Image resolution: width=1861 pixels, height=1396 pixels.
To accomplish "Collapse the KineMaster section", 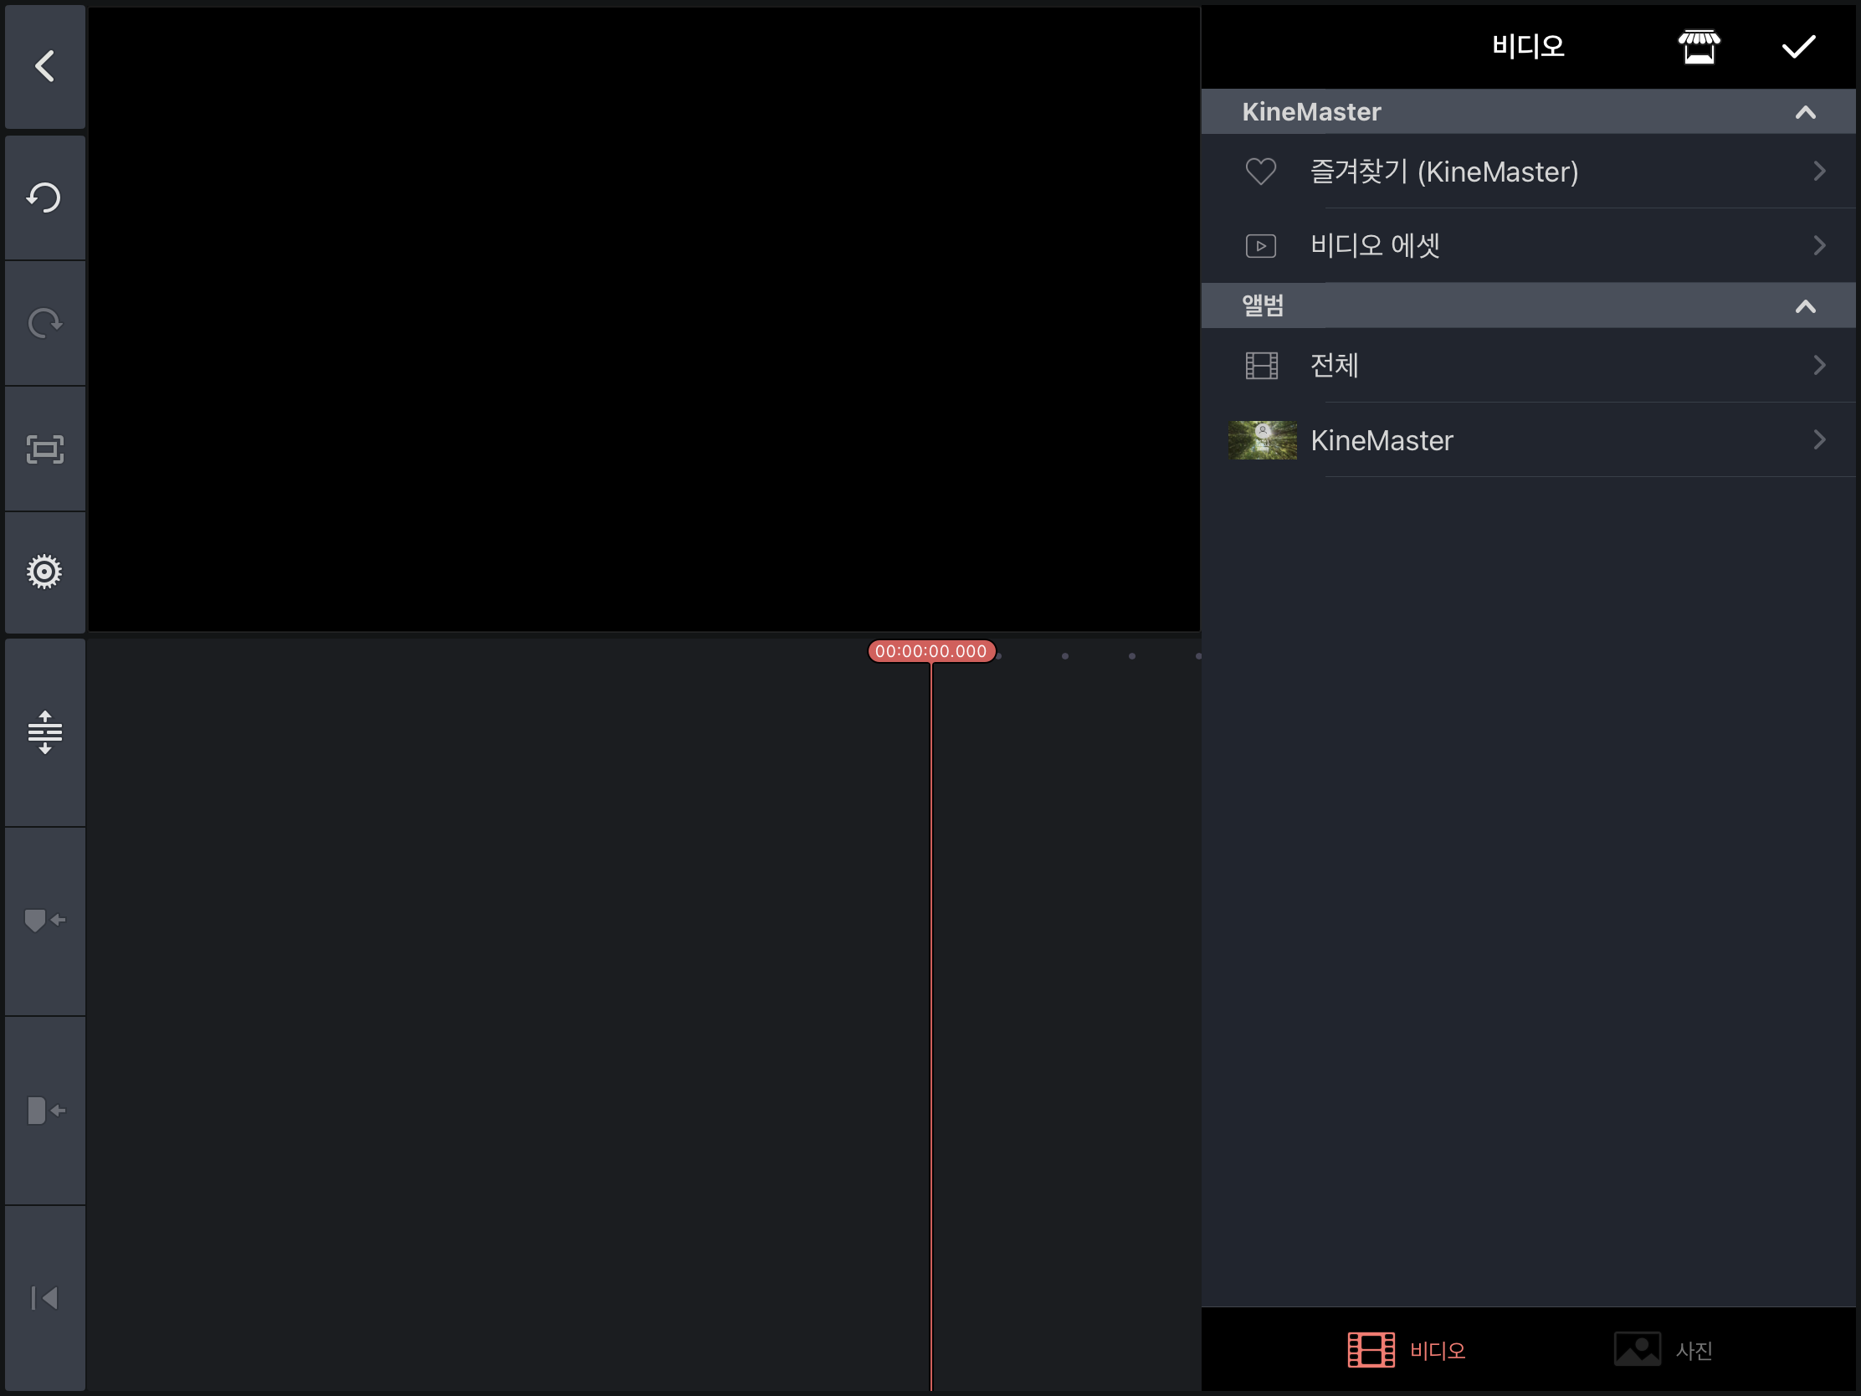I will tap(1805, 112).
